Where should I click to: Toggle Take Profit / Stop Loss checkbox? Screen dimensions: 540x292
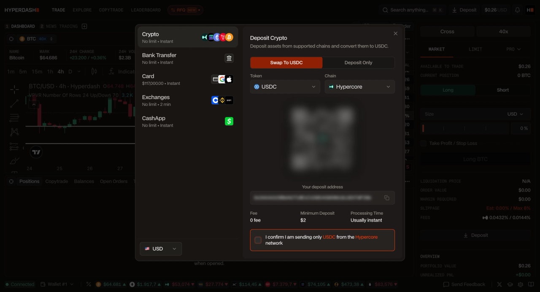[x=423, y=143]
